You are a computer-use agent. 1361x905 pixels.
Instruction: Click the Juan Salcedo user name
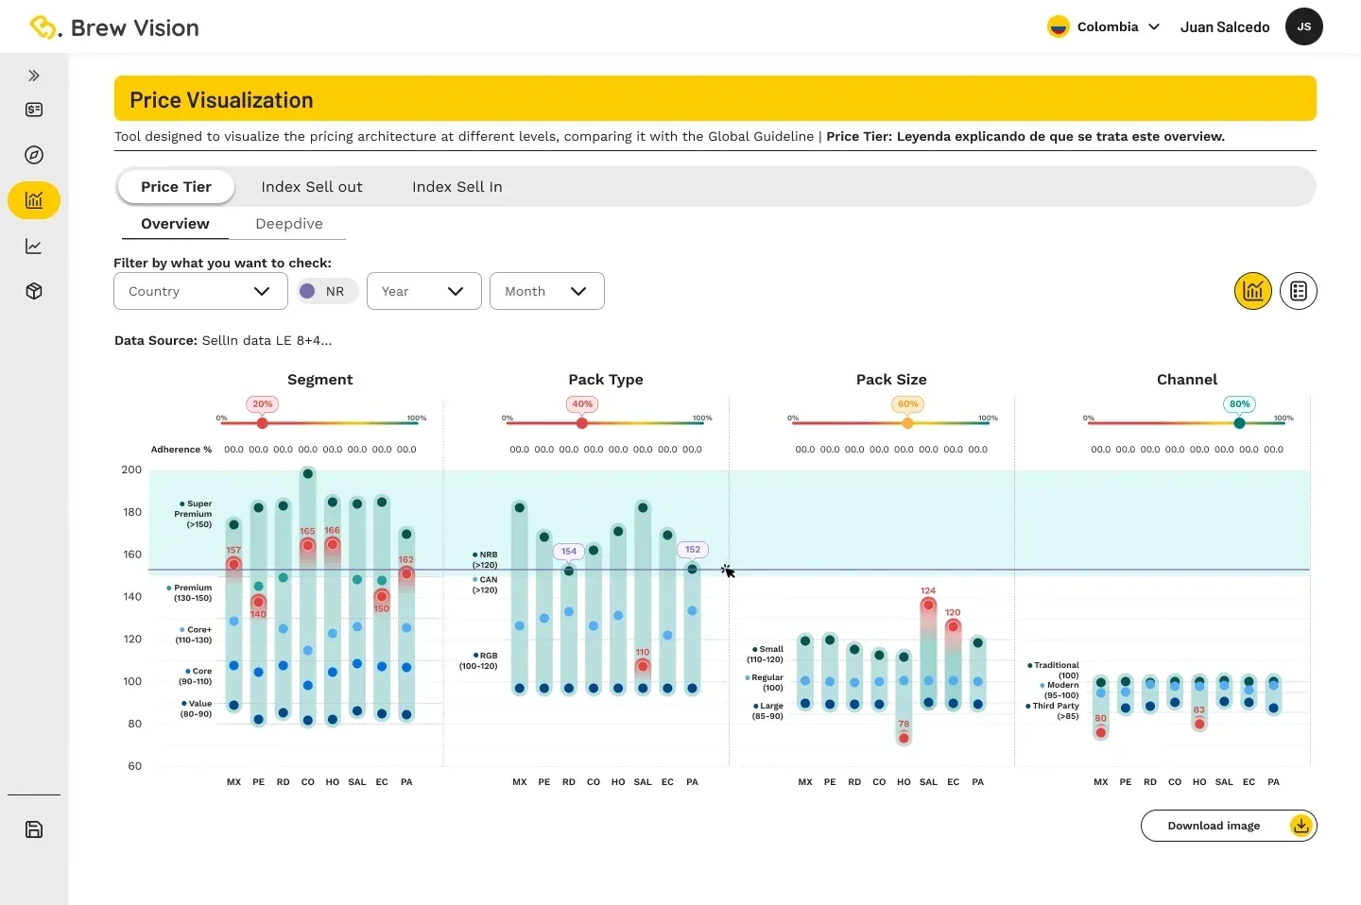tap(1225, 27)
